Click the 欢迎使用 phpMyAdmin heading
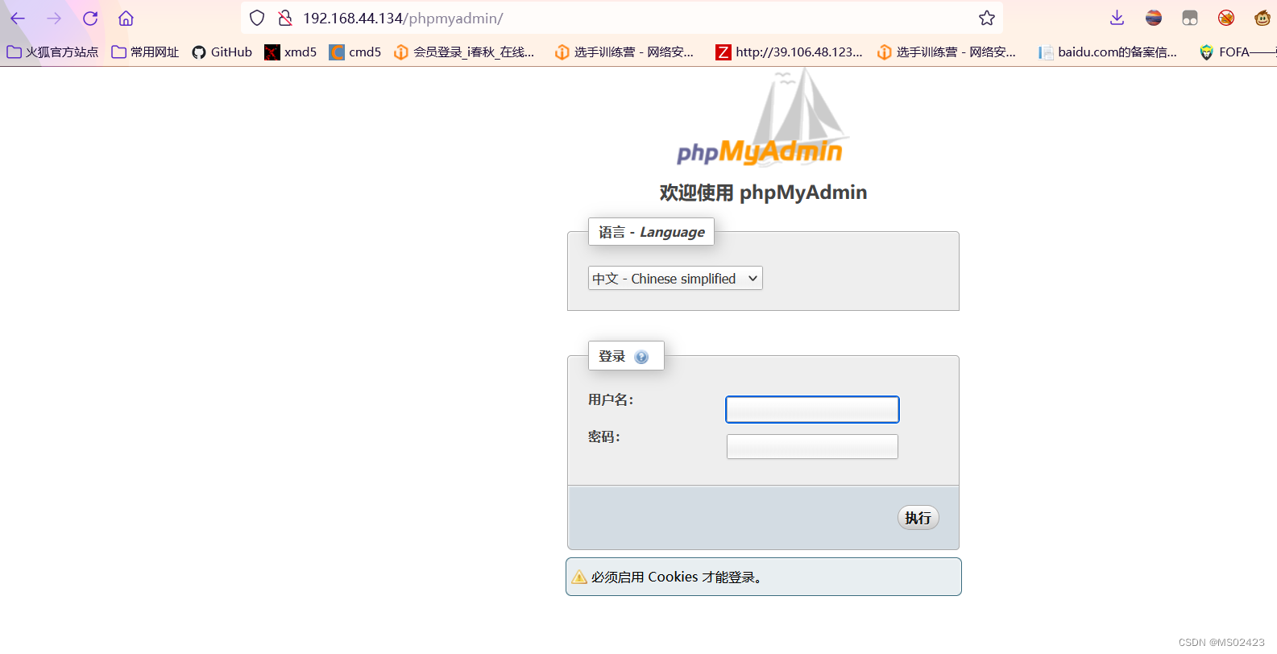The height and width of the screenshot is (654, 1277). [x=763, y=192]
